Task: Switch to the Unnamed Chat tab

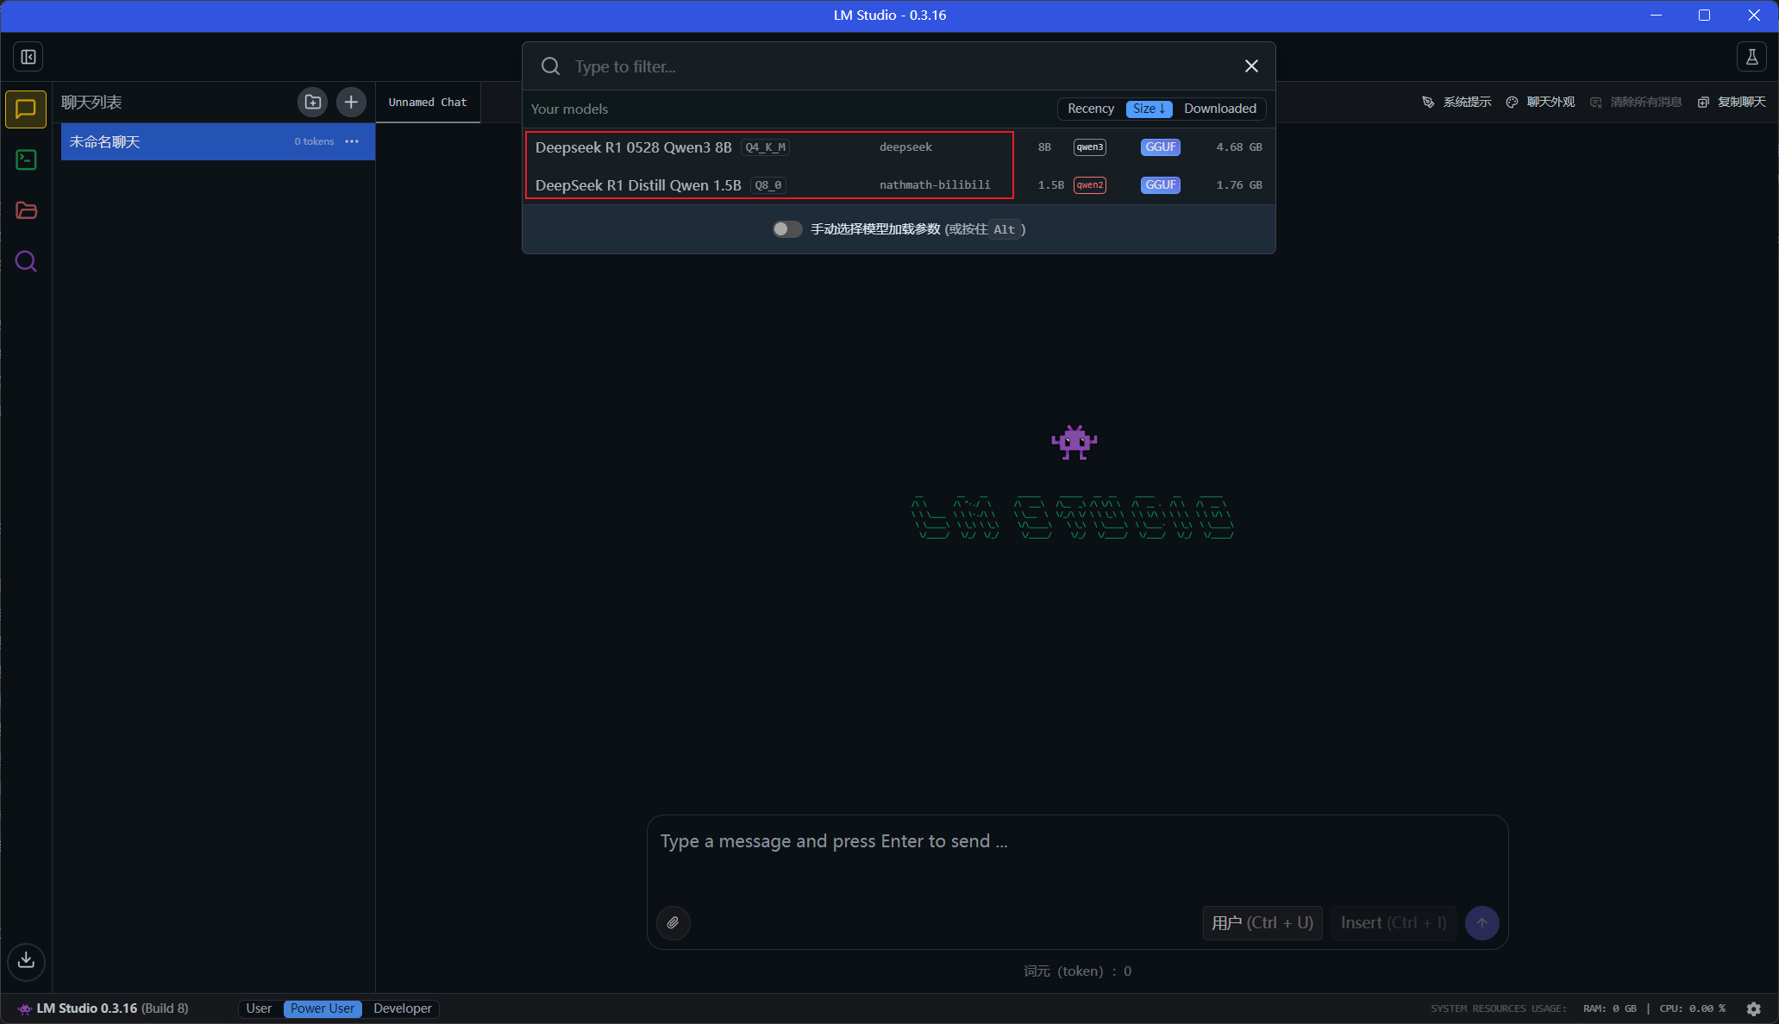Action: point(428,102)
